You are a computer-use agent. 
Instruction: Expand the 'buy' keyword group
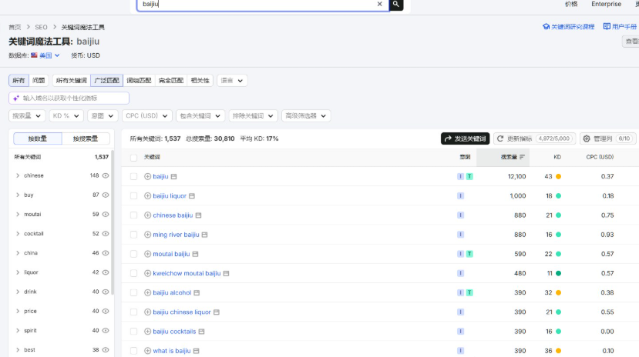(x=18, y=195)
